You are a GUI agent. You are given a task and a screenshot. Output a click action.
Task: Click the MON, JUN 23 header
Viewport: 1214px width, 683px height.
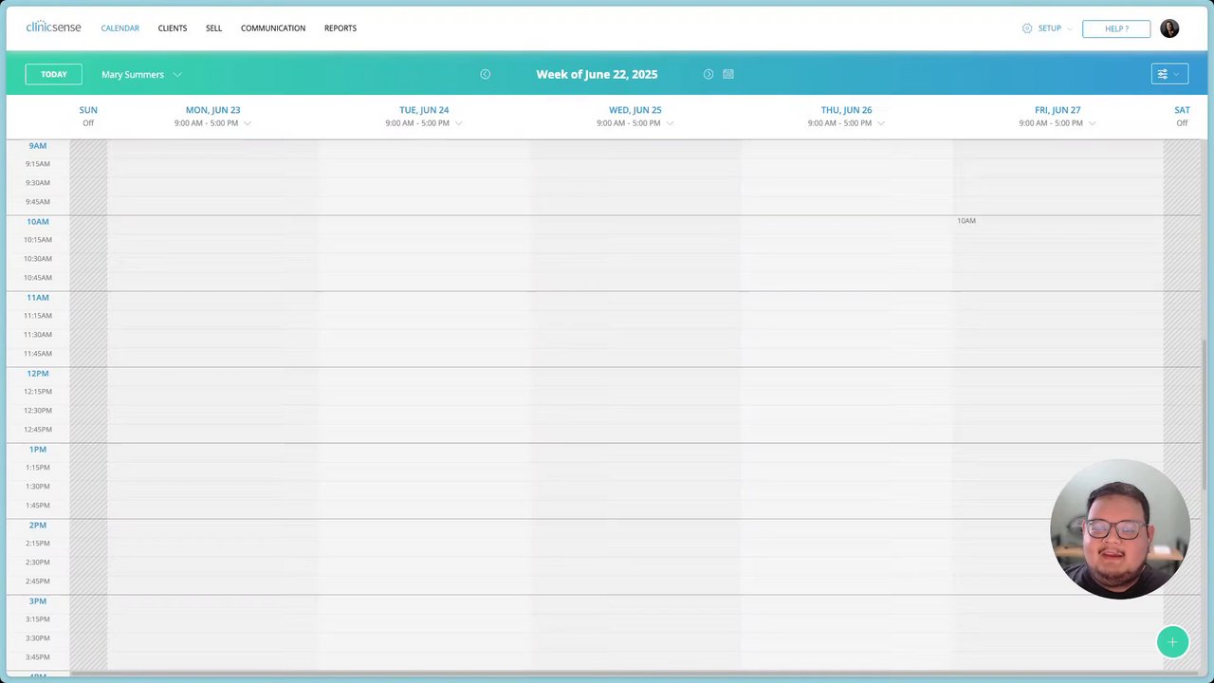click(x=212, y=110)
